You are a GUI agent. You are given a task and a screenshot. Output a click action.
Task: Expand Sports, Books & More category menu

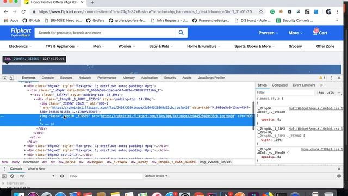point(254,46)
